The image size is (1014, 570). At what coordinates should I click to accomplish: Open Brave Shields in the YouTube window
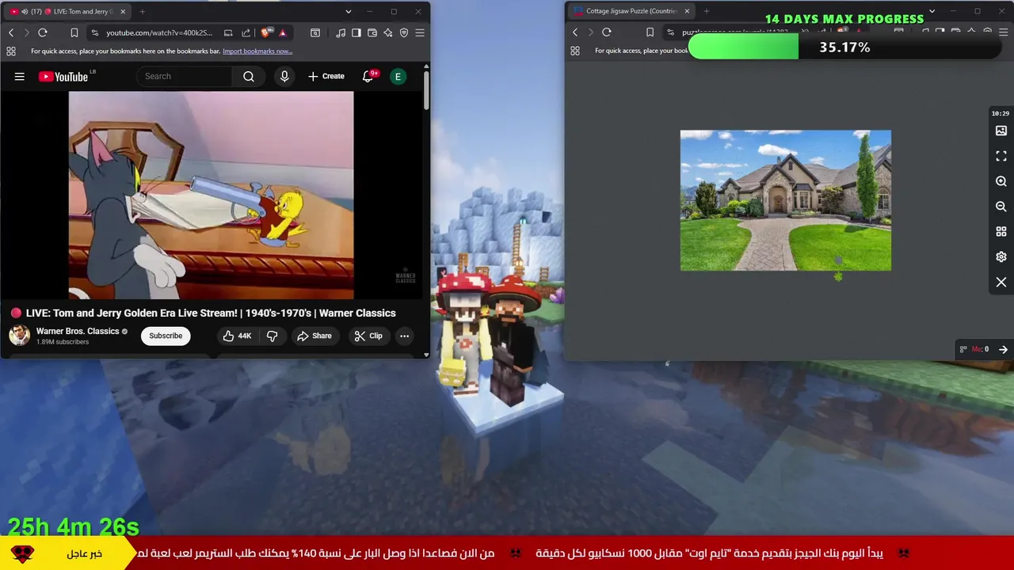tap(265, 32)
